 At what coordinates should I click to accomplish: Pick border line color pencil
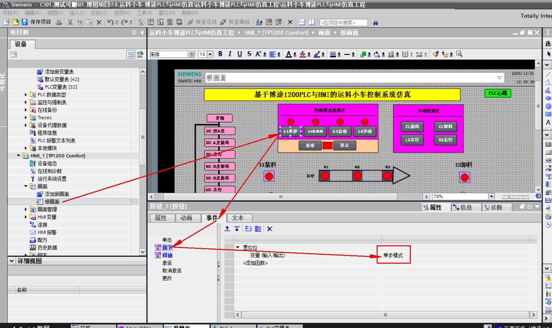317,54
